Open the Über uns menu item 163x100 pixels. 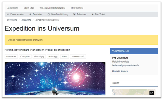tap(29, 8)
